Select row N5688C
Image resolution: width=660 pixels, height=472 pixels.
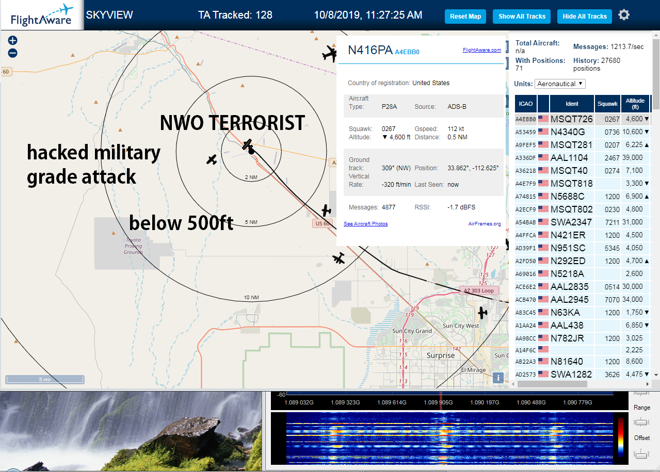click(x=582, y=197)
